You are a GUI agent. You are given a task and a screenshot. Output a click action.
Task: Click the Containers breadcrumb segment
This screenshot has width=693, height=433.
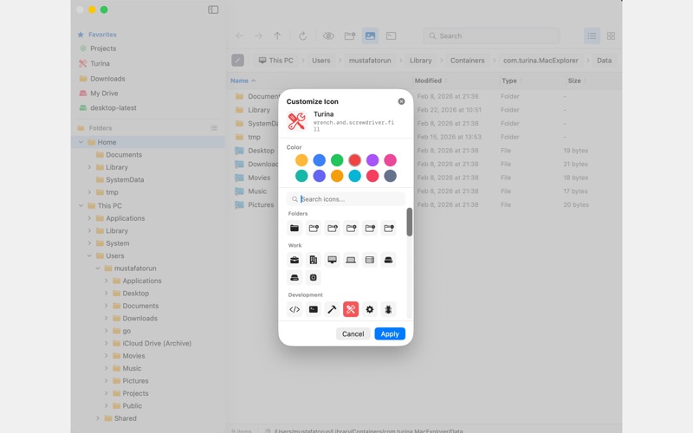[467, 61]
